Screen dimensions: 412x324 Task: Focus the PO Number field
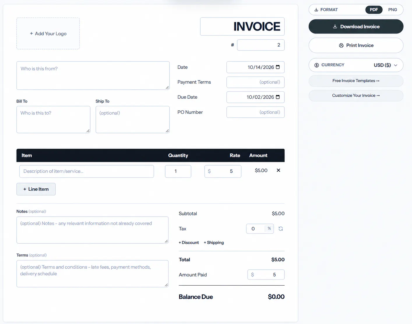pos(256,112)
